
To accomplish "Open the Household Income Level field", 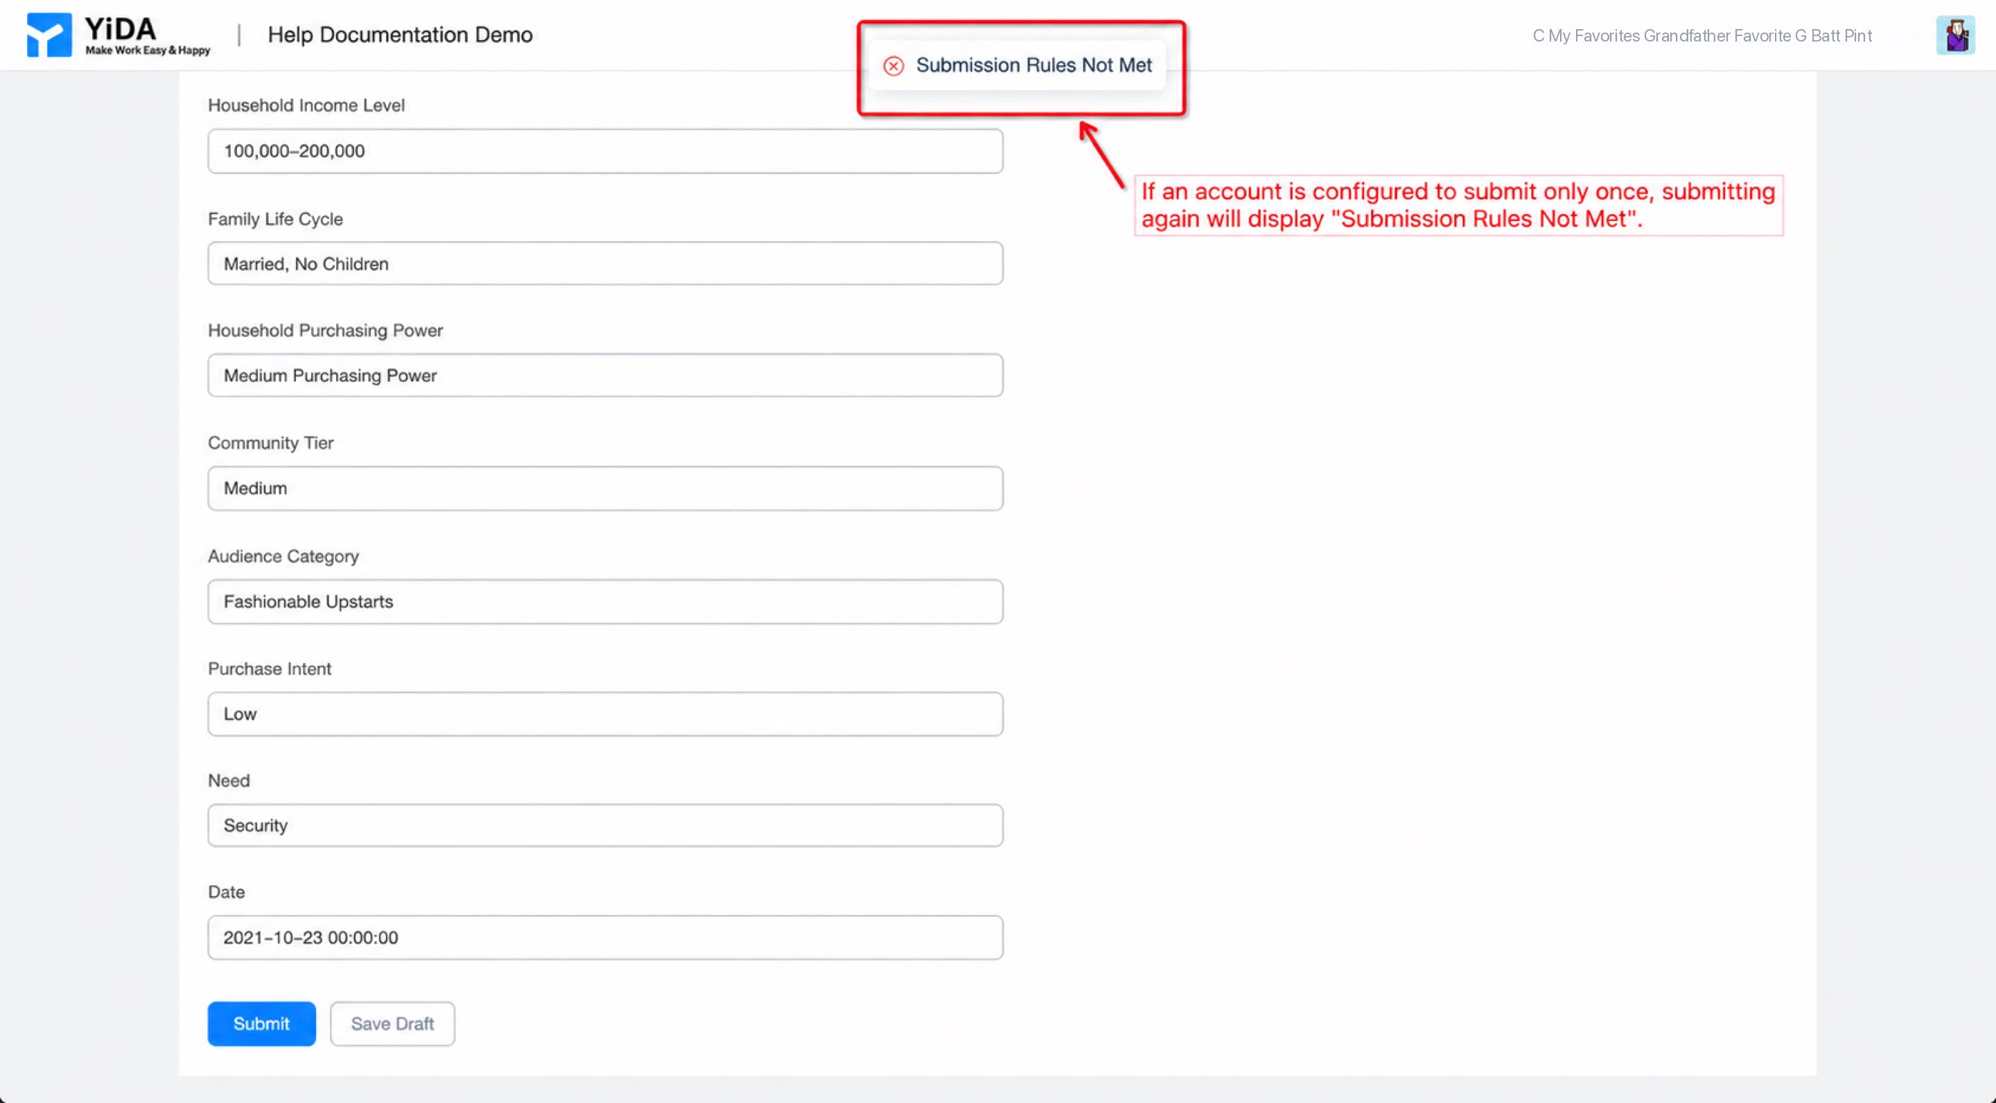I will tap(605, 151).
